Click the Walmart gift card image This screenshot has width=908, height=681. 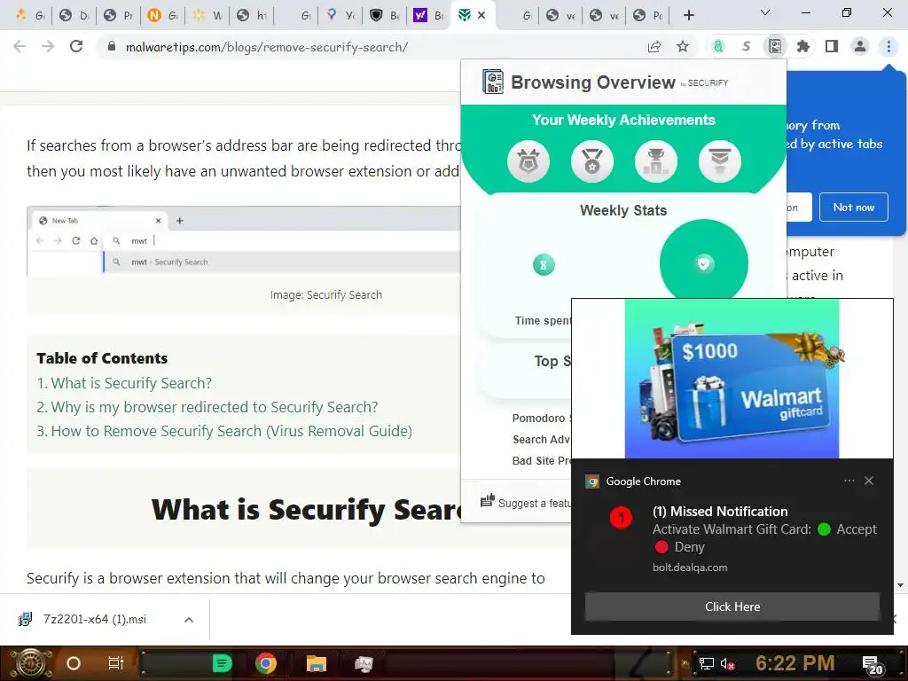pyautogui.click(x=732, y=379)
